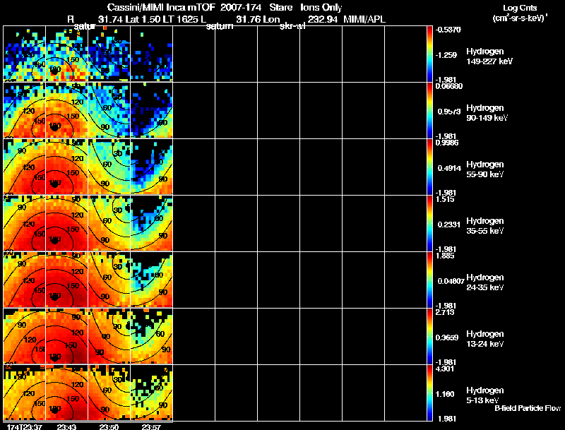Click the -1.259 scale midpoint value
The height and width of the screenshot is (430, 565).
coord(446,55)
